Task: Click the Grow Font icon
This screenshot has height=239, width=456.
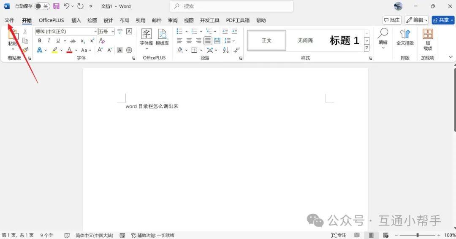Action: point(100,50)
